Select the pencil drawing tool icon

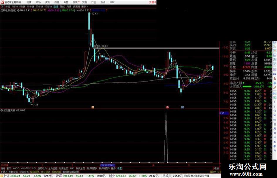[275, 87]
